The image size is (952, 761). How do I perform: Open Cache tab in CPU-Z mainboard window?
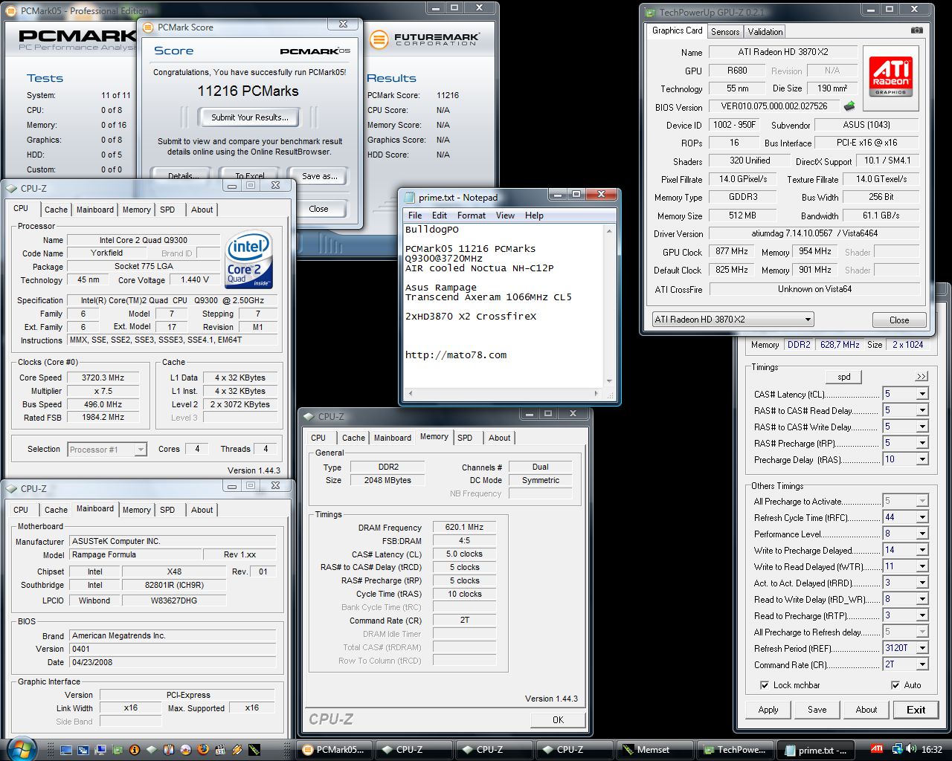(x=56, y=510)
